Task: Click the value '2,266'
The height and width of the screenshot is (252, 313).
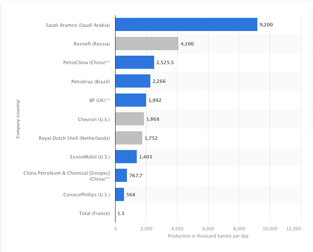Action: 159,81
